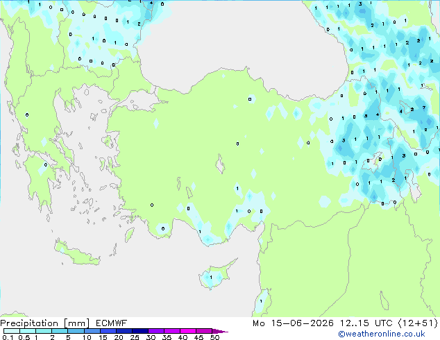Click the 'Precipitation [mm]' title text
Viewport: 440px width, 340px height.
[45, 323]
